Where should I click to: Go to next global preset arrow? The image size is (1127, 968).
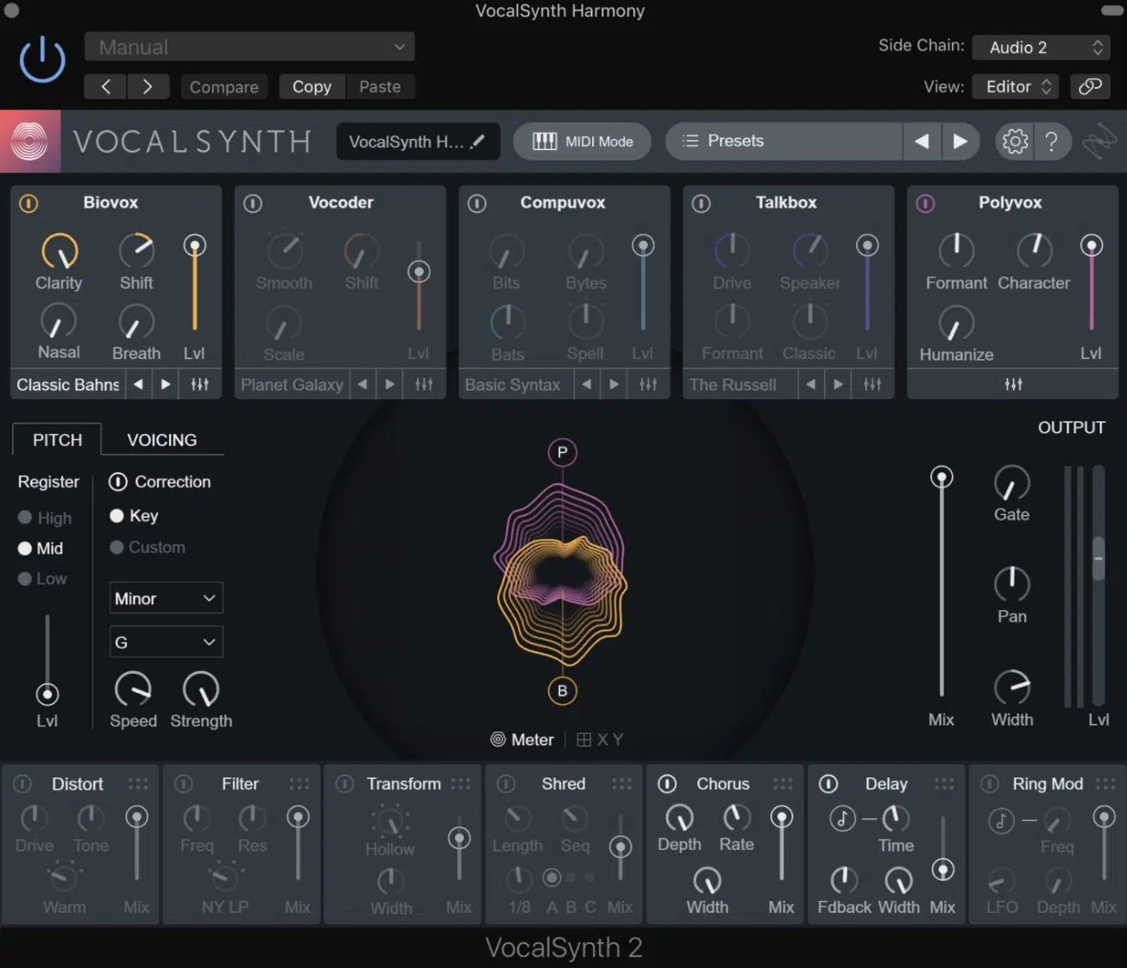point(960,141)
